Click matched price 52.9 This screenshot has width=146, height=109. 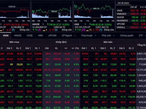(48, 102)
